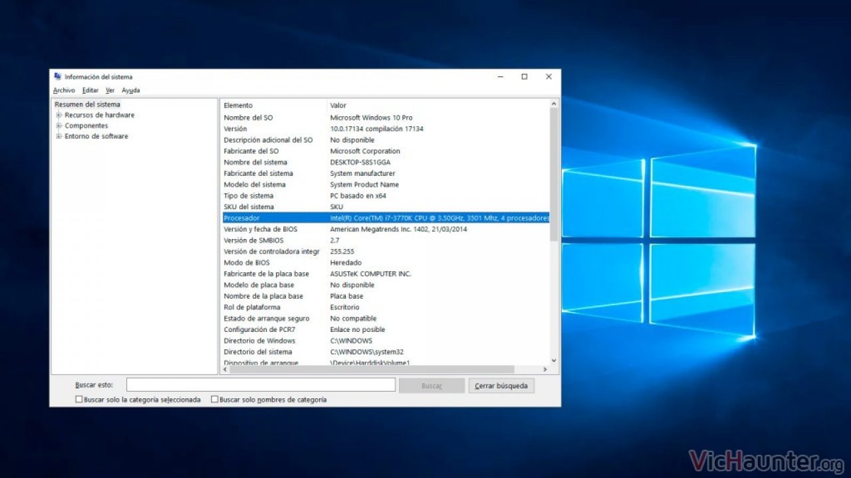
Task: Open the Ayuda menu
Action: (131, 90)
